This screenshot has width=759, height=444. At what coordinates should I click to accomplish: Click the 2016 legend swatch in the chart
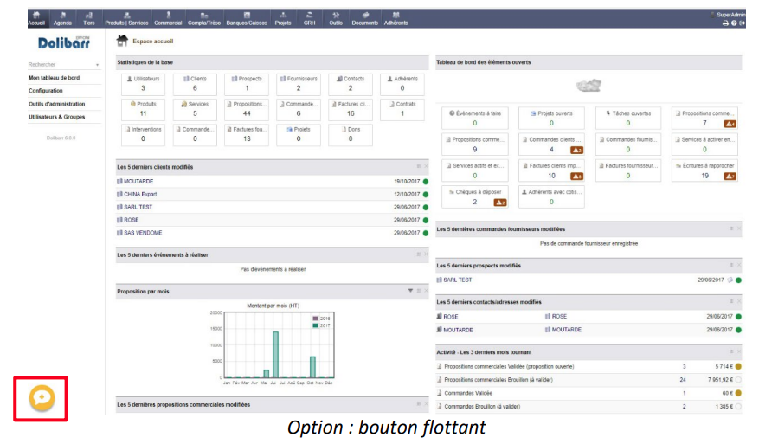(x=316, y=319)
